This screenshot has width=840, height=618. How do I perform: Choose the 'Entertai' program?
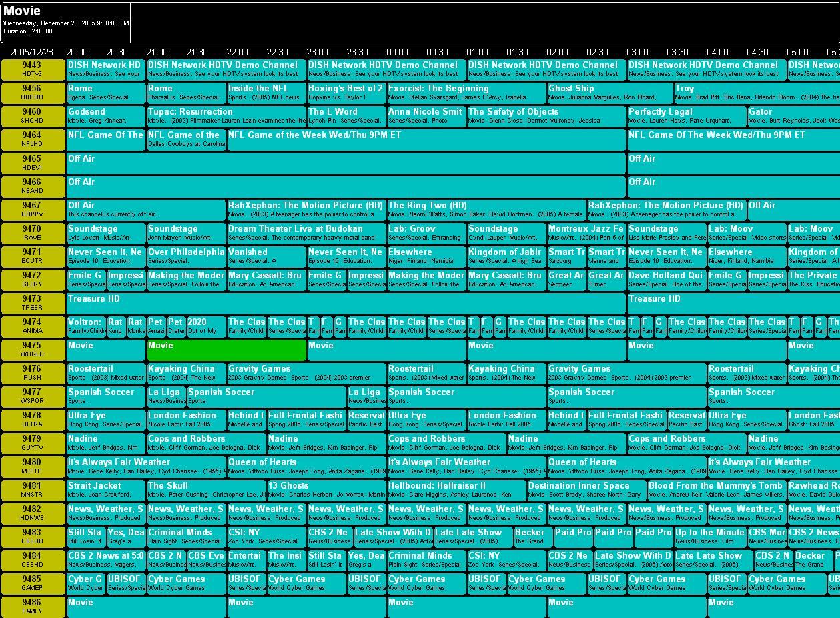(x=247, y=561)
